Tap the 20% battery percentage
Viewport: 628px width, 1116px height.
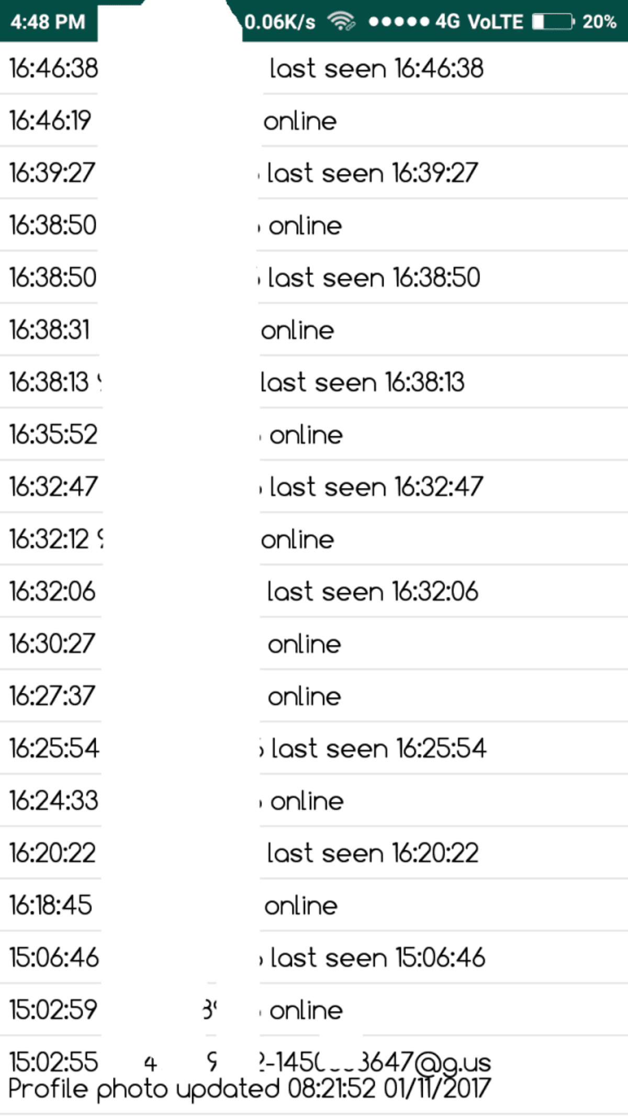tap(599, 21)
